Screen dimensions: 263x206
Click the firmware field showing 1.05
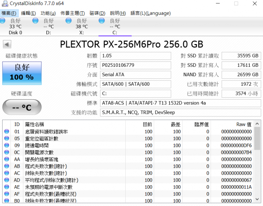tap(136, 56)
